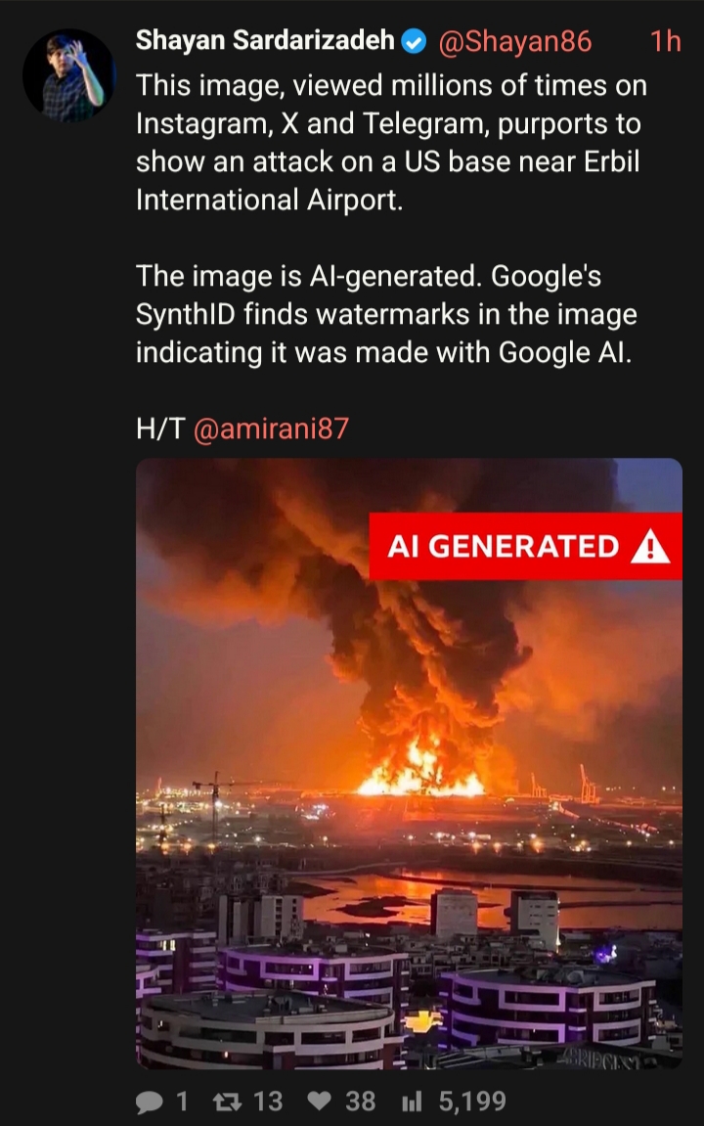Click the retweet count 13
The image size is (704, 1126).
tap(268, 1101)
